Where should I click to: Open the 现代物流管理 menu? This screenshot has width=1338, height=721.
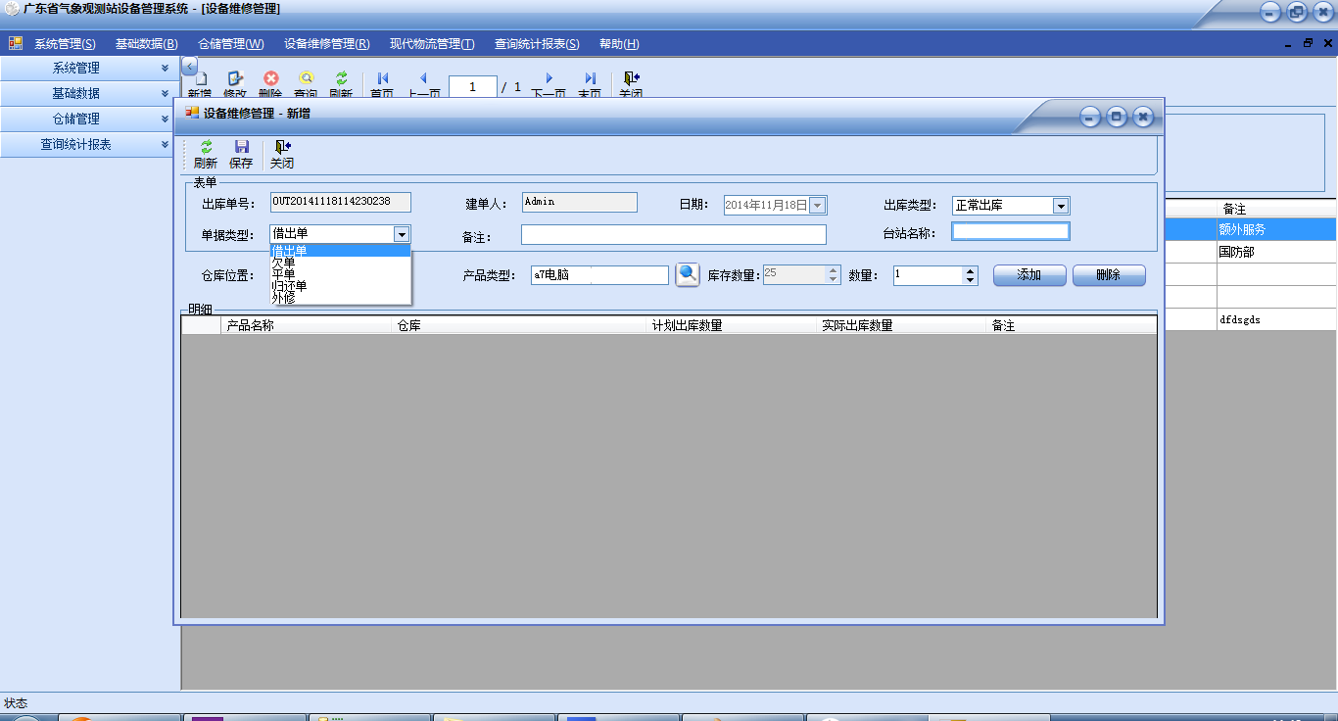click(431, 44)
